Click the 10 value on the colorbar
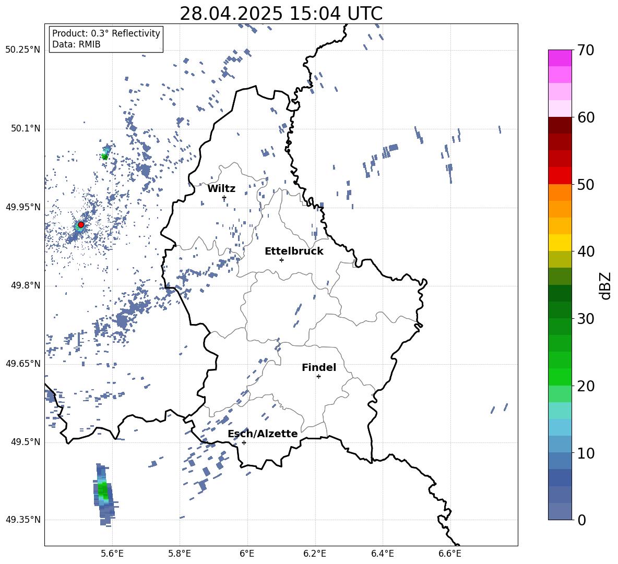This screenshot has height=564, width=618. (x=586, y=453)
